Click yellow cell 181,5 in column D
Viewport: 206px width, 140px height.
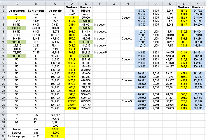(x=71, y=17)
